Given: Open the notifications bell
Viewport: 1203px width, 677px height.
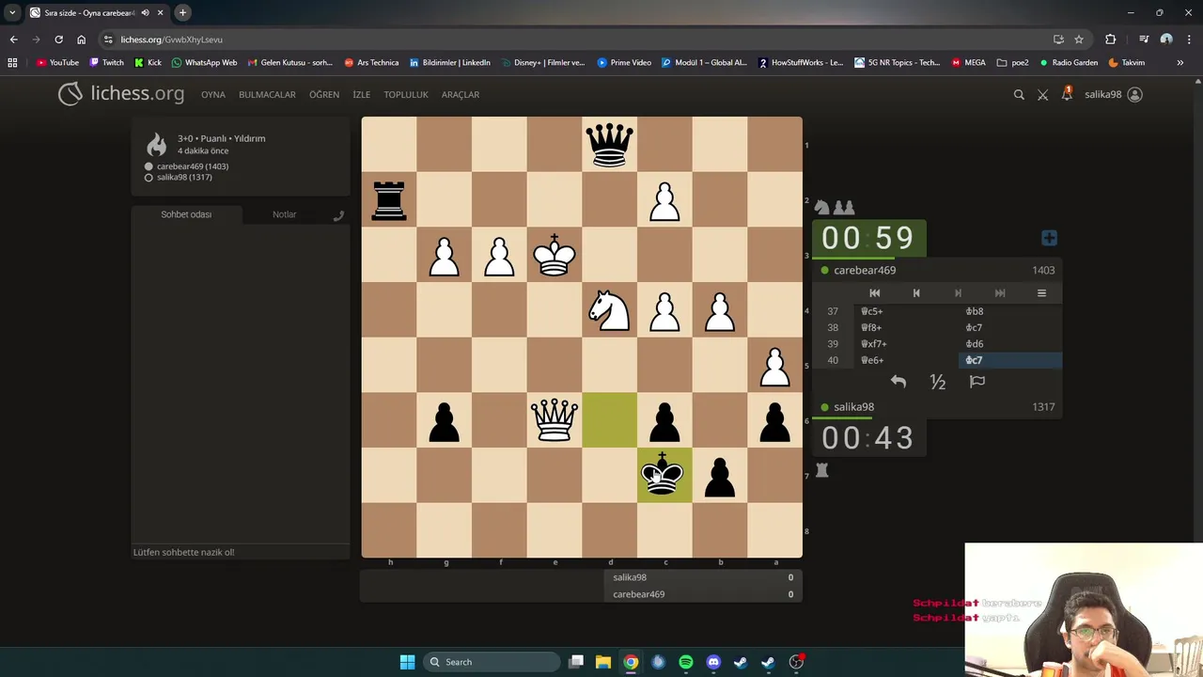Looking at the screenshot, I should pyautogui.click(x=1067, y=94).
